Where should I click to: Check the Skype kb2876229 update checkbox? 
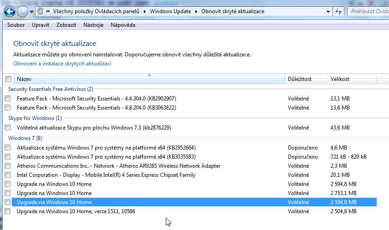tap(8, 128)
